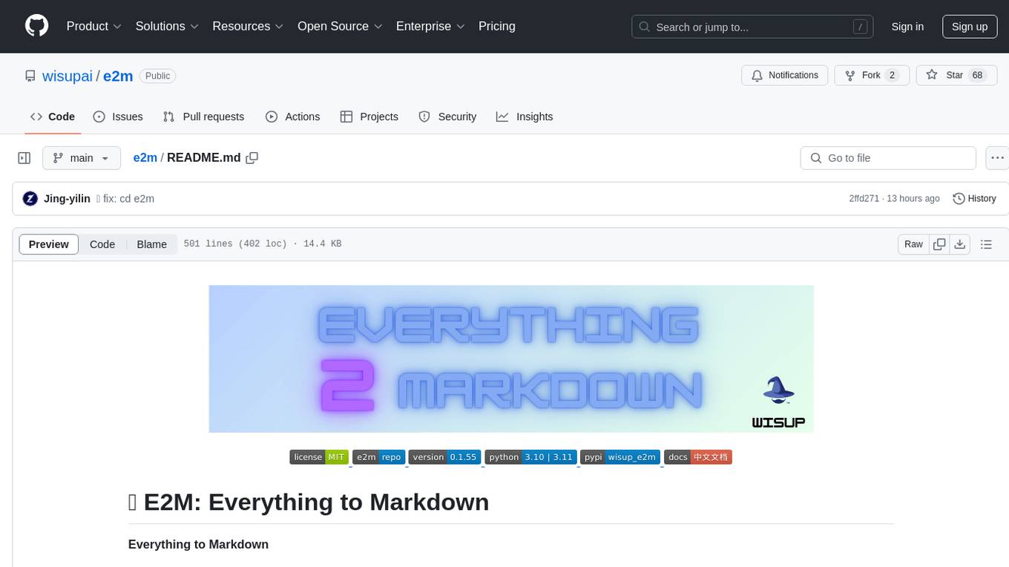Open commit 2ffd271

[x=864, y=198]
